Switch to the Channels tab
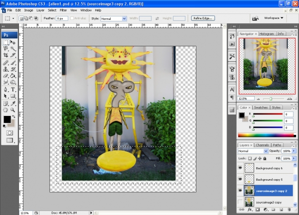The image size is (299, 215). pyautogui.click(x=262, y=145)
